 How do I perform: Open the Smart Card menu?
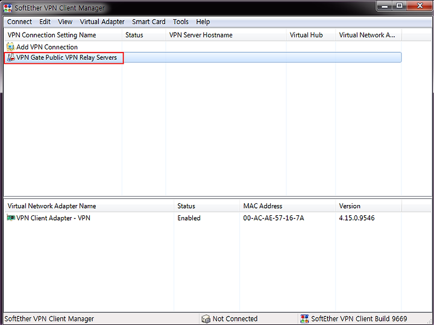[x=149, y=22]
